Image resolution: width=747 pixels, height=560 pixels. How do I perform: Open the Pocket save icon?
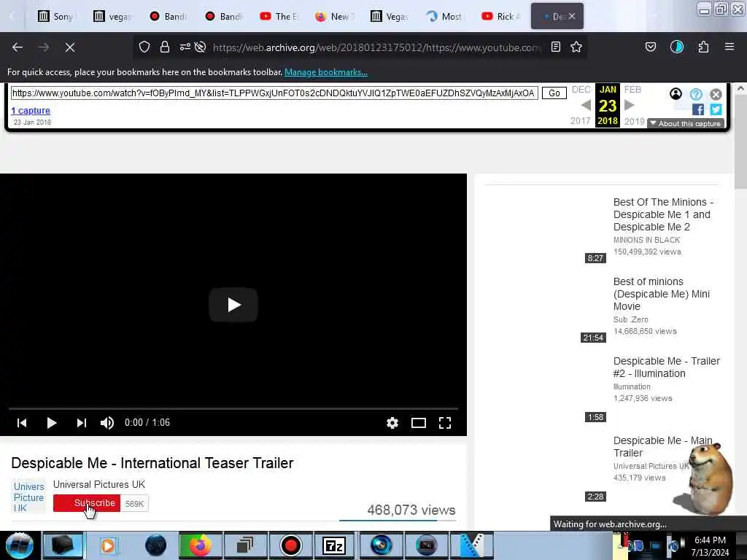[650, 47]
